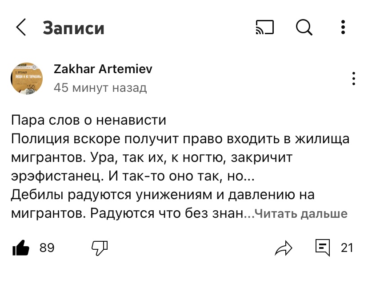The width and height of the screenshot is (368, 283).
Task: Open the cast to device icon
Action: click(x=265, y=27)
